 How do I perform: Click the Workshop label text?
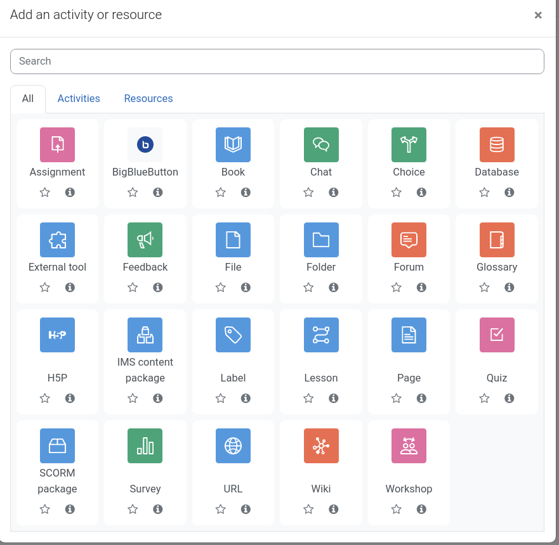(409, 489)
